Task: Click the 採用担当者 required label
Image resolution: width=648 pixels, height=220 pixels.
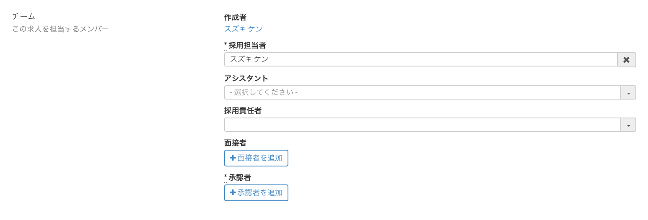Action: 247,46
